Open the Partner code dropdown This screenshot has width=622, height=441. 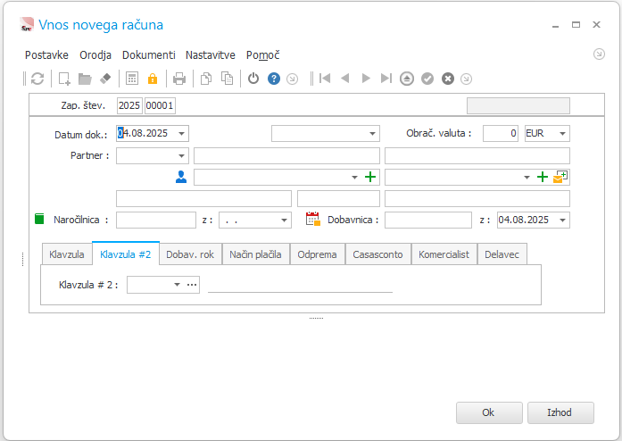pos(182,155)
